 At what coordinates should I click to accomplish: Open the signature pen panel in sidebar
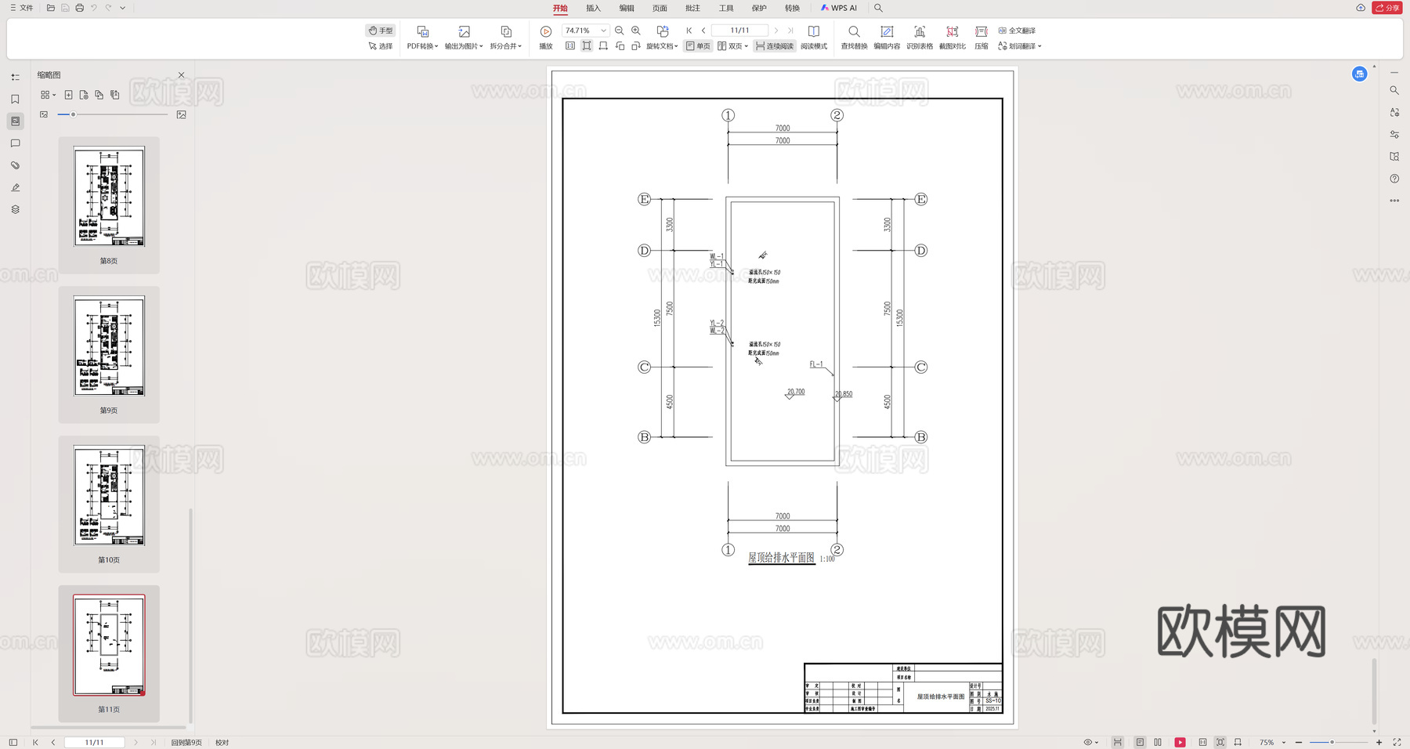tap(15, 187)
